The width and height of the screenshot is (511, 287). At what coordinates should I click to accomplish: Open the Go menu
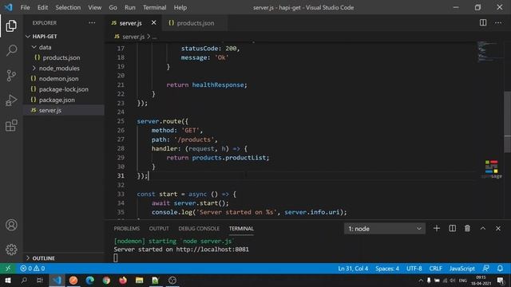pos(113,7)
